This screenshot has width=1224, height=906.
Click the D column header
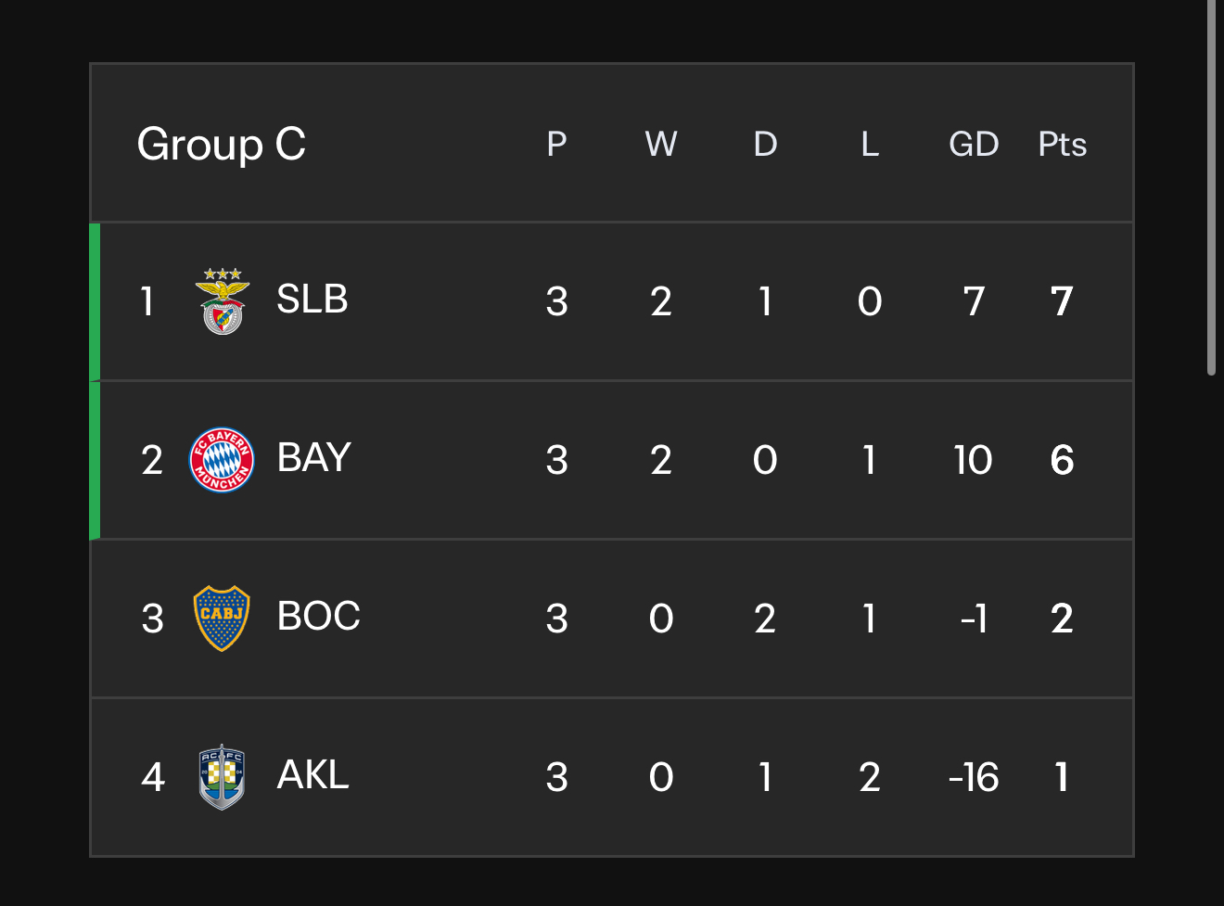click(x=765, y=145)
